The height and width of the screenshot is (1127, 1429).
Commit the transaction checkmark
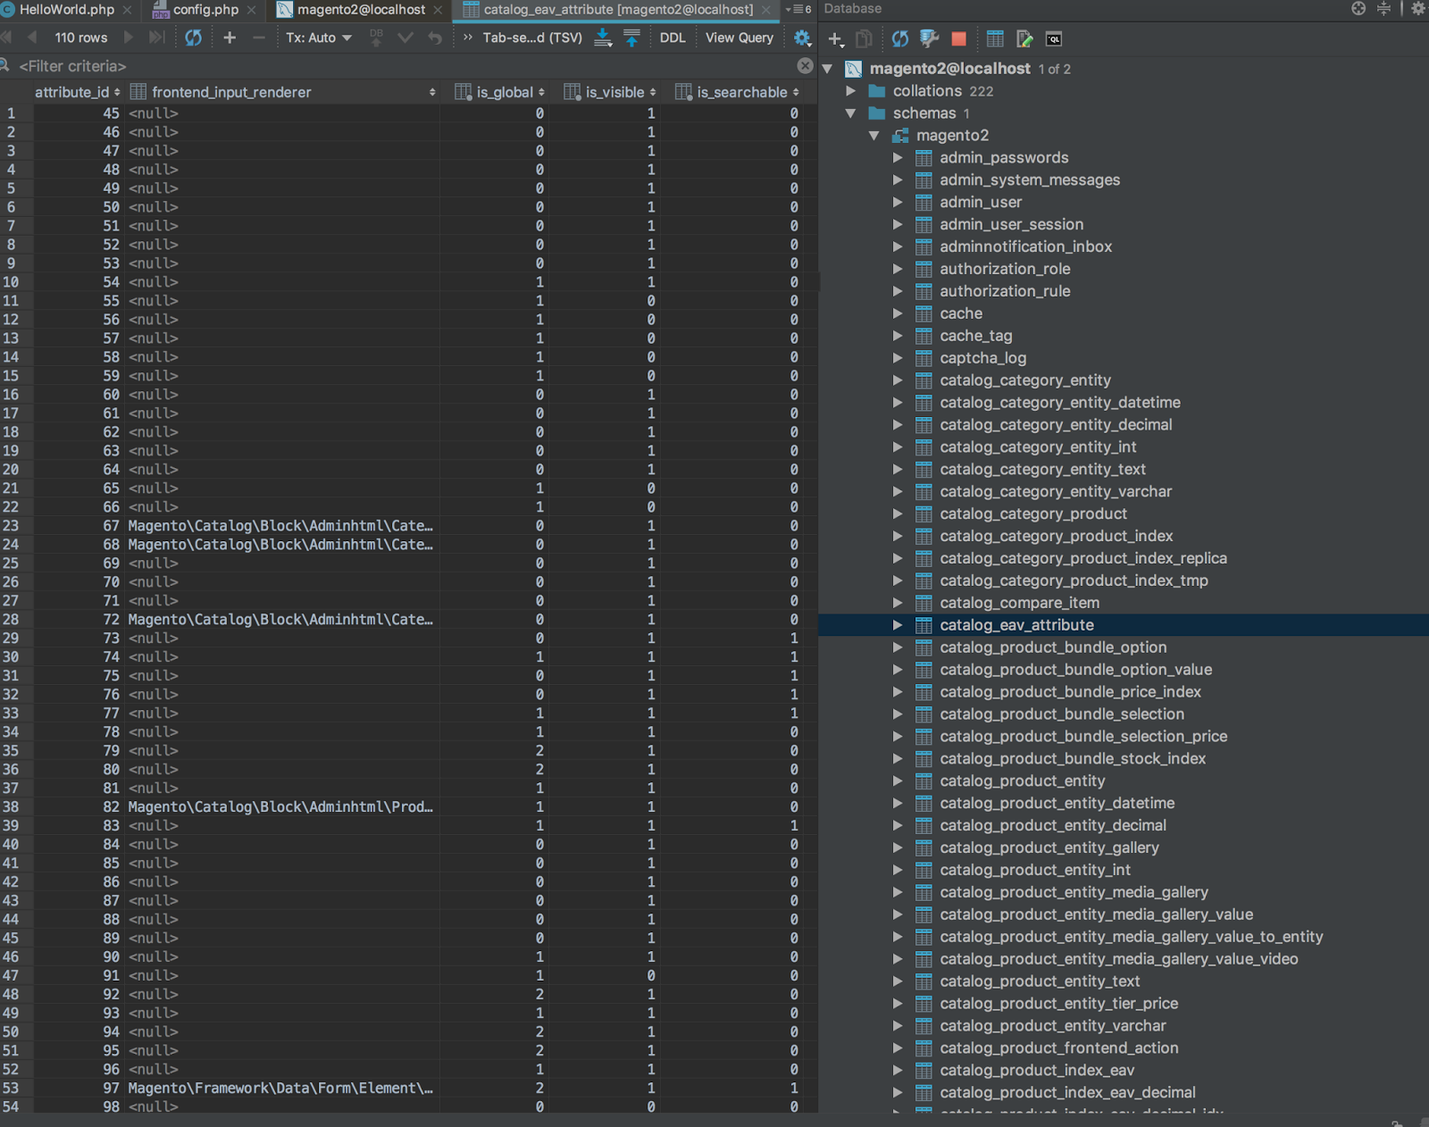tap(405, 38)
